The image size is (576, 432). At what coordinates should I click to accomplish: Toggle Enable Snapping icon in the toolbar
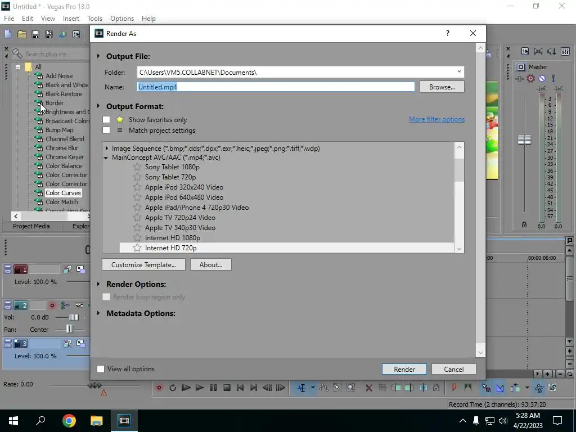point(486,388)
